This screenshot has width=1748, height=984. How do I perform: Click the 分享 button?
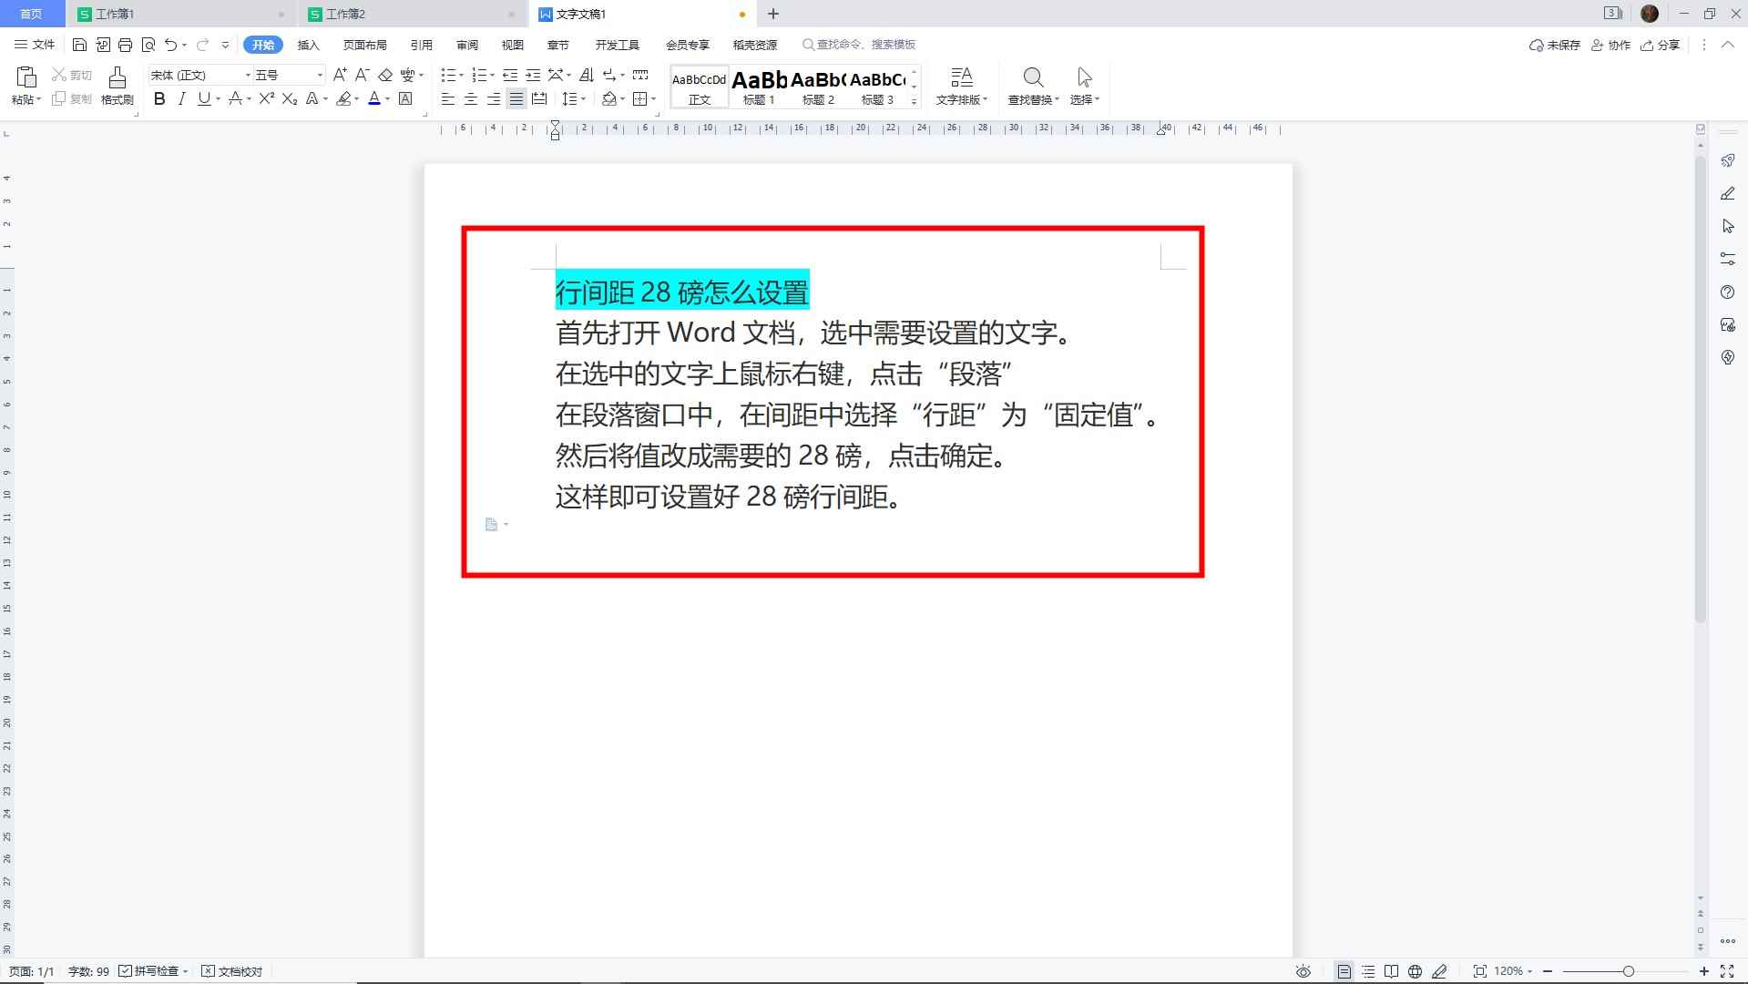[1661, 44]
